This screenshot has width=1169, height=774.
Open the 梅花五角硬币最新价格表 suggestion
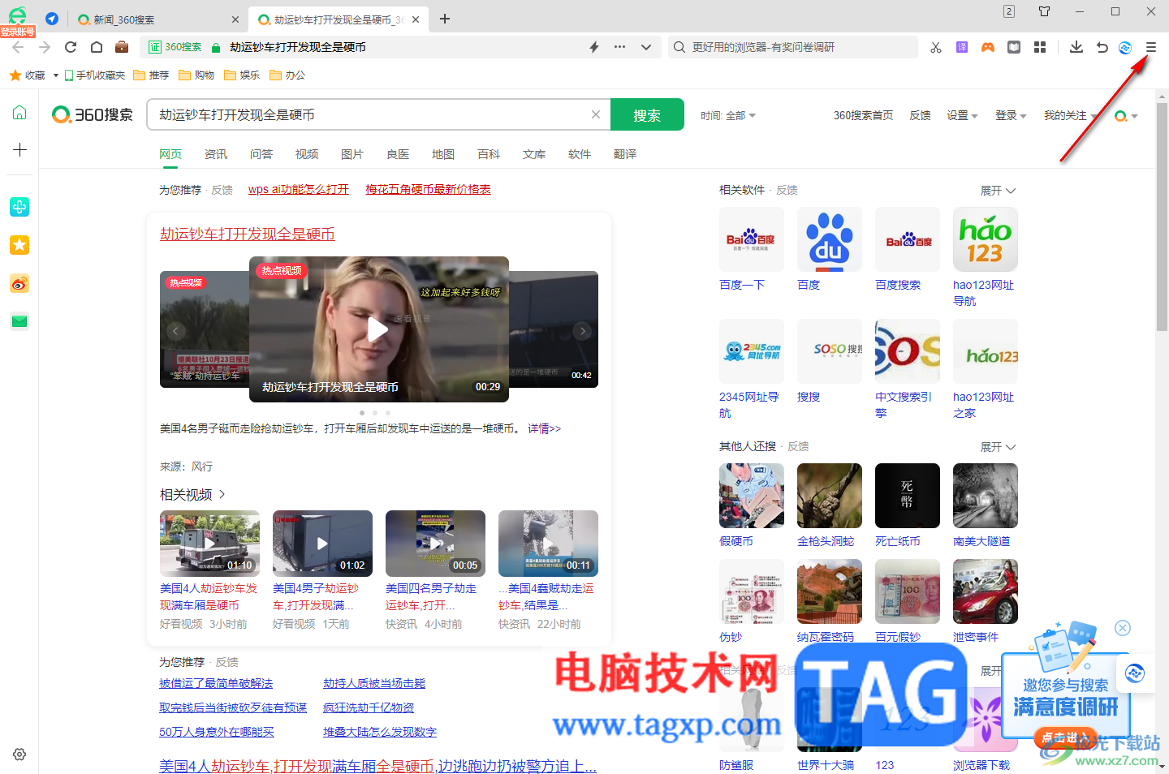click(x=429, y=189)
